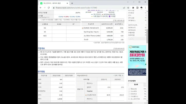
Task: Click the 거래량 purple legend swatch
Action: 110,16
